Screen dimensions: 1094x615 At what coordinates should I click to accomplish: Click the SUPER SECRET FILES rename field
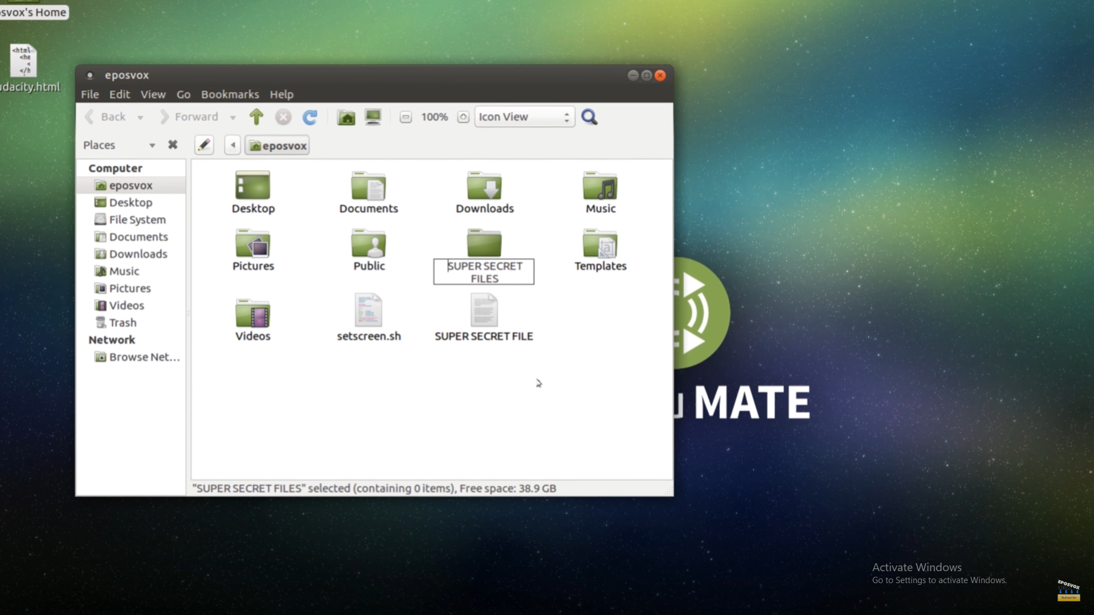pos(484,272)
